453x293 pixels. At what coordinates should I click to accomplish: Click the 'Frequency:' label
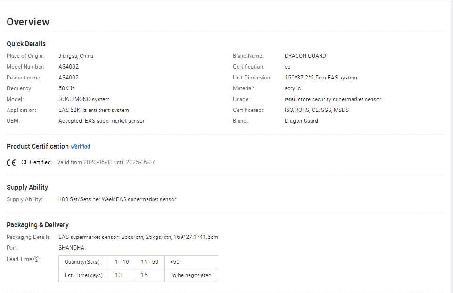point(19,88)
